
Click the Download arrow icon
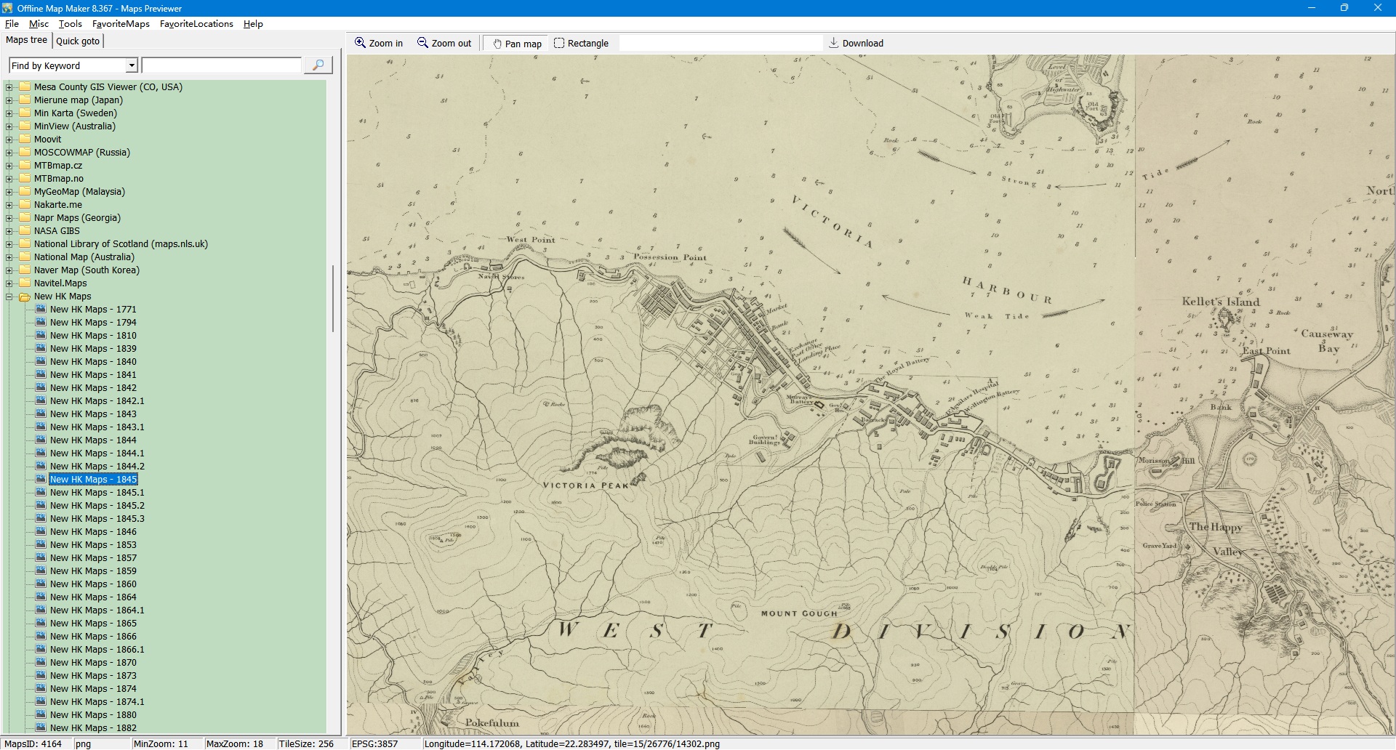[834, 43]
